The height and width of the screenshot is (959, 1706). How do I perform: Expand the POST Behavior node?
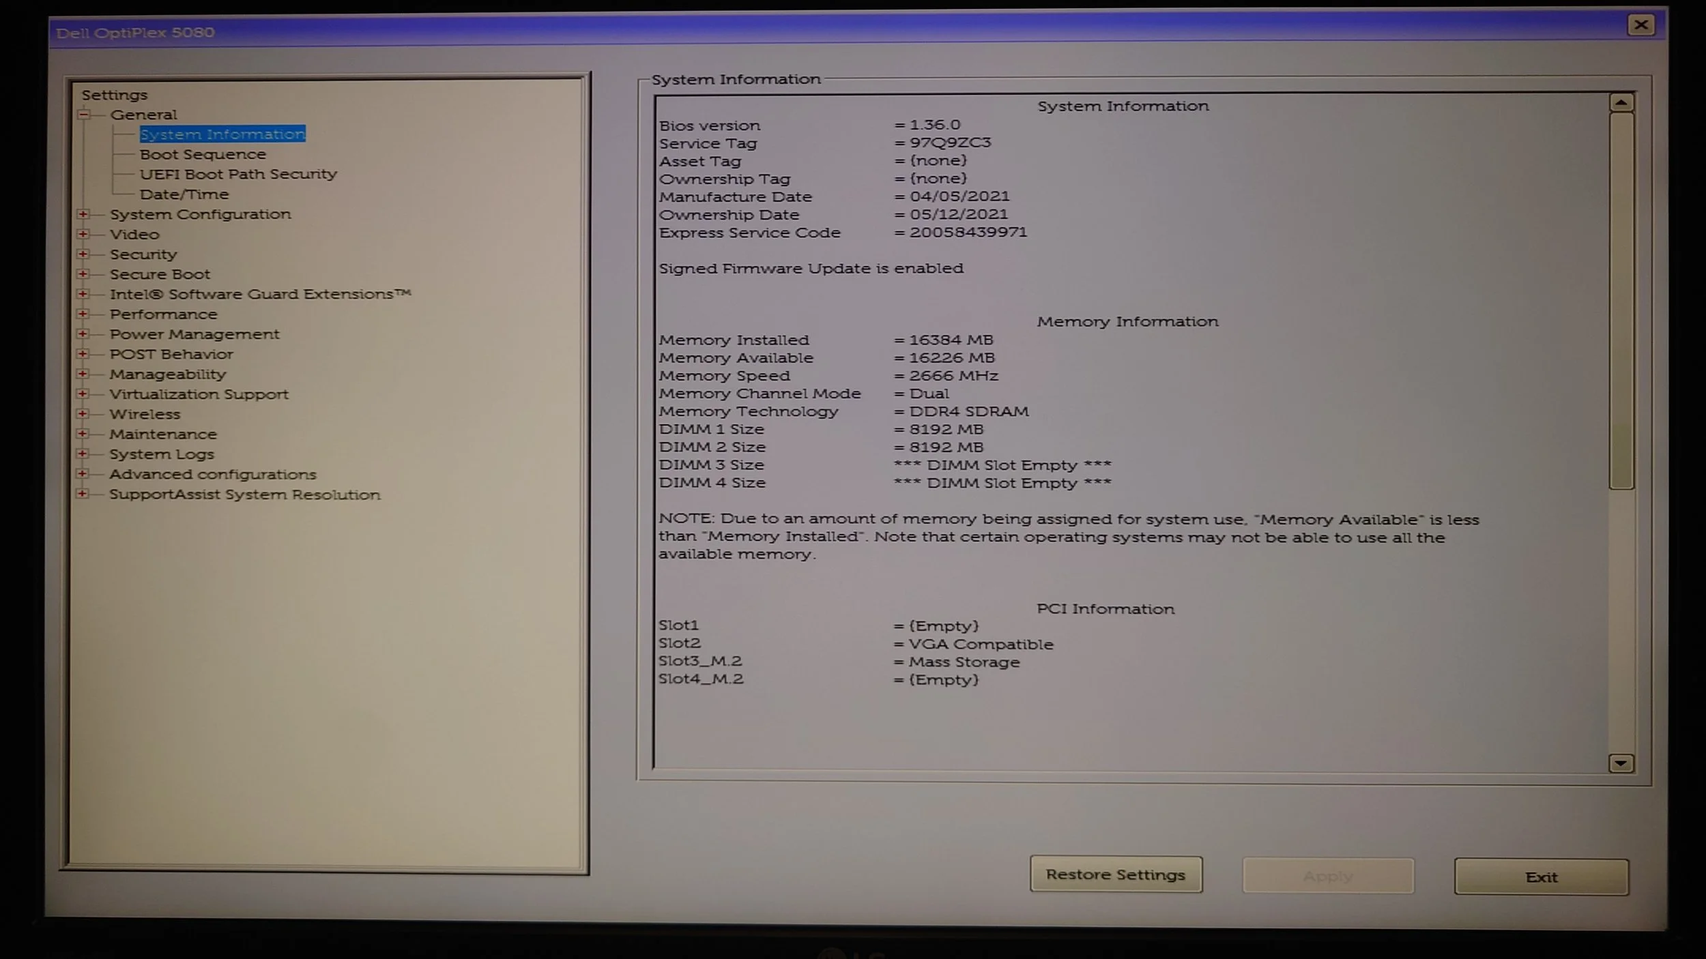(83, 354)
